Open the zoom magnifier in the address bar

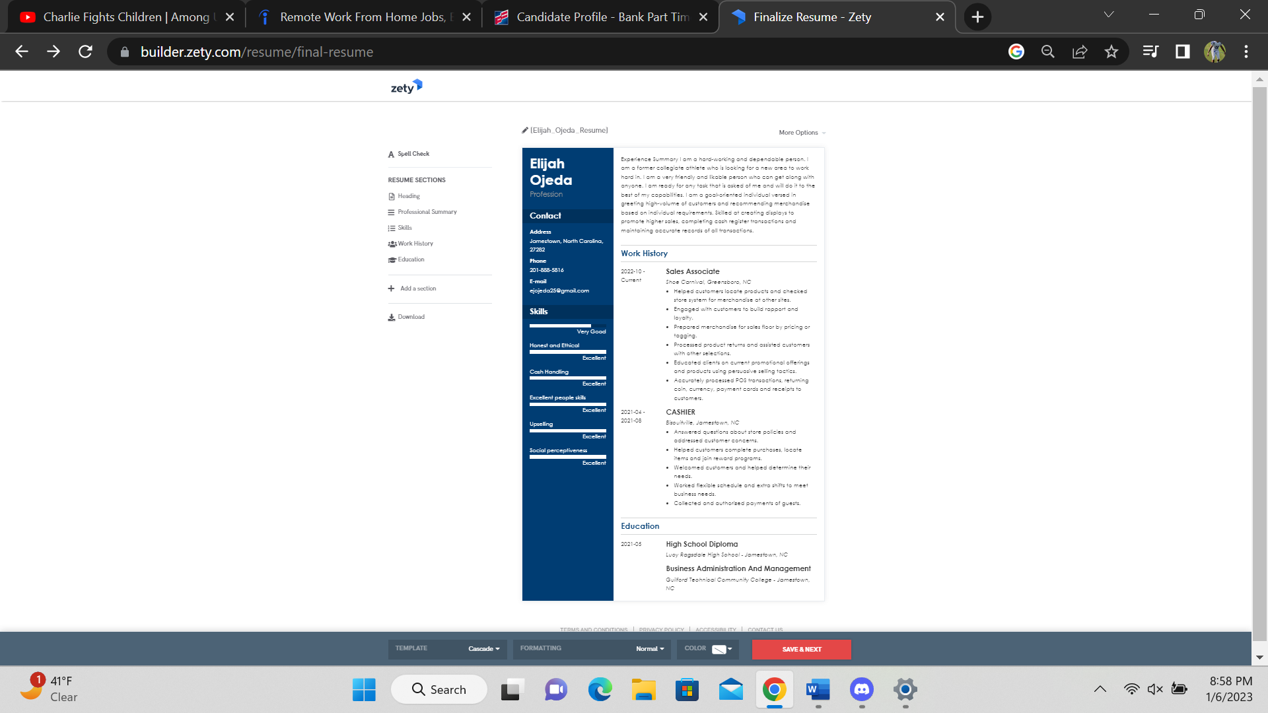pos(1048,51)
